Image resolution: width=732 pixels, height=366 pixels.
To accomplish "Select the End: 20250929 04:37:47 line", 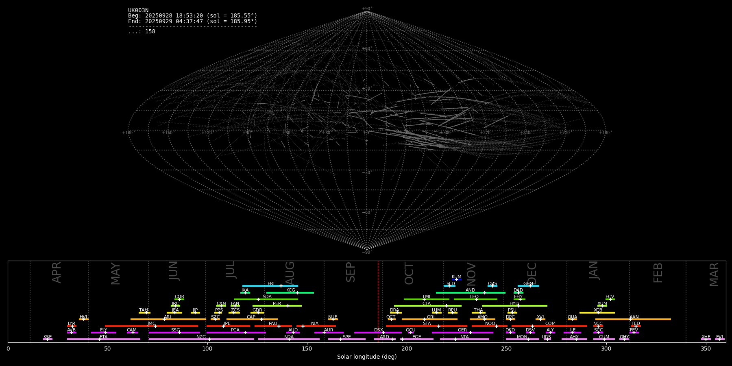I will coord(193,21).
